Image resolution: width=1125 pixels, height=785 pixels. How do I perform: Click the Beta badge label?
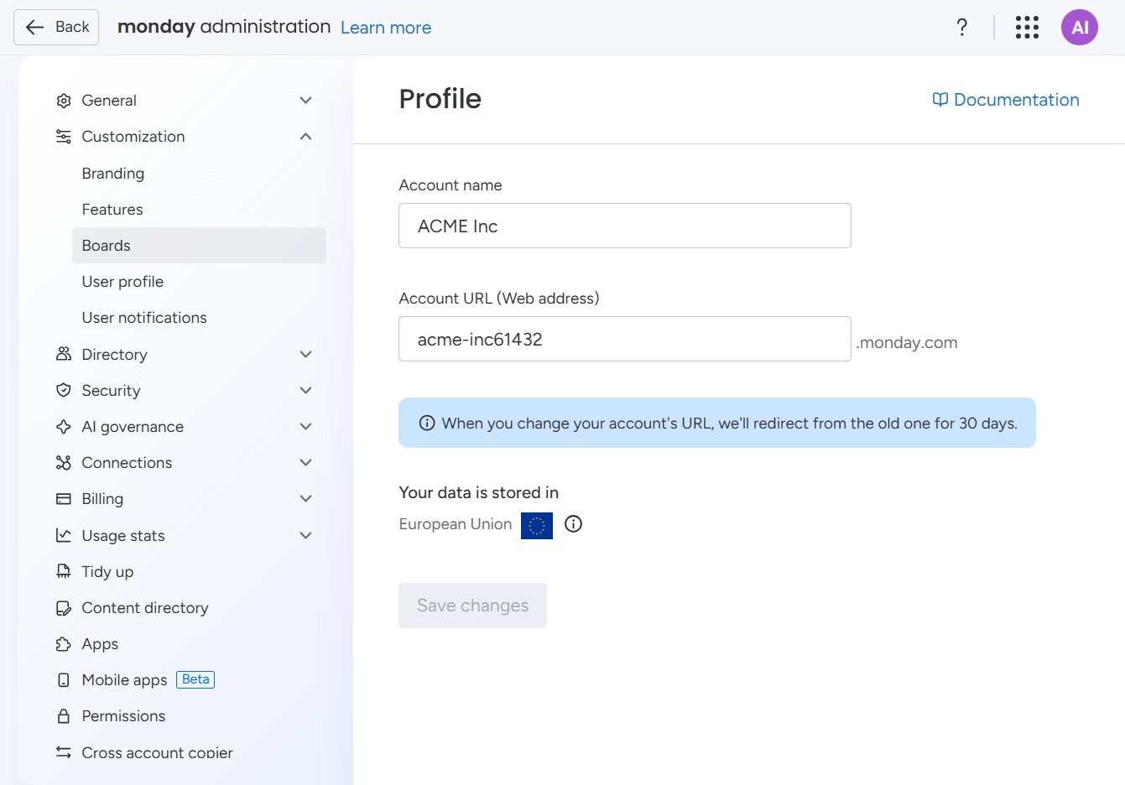point(195,679)
